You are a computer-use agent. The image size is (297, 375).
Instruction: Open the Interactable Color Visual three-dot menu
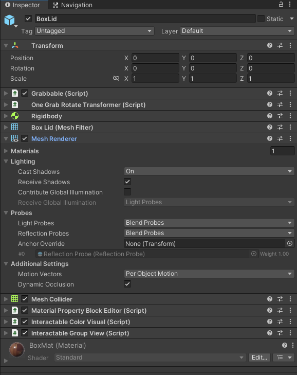tap(290, 322)
